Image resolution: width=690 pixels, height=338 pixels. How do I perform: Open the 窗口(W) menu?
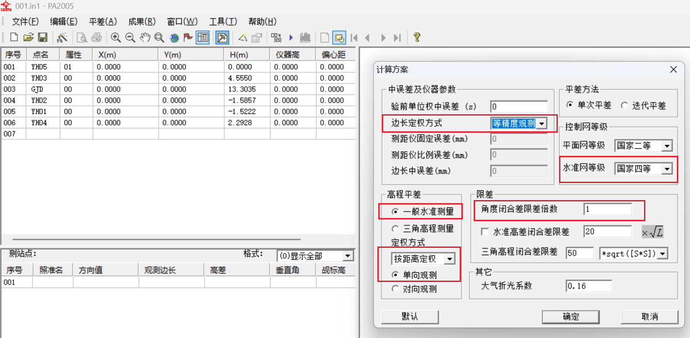[x=182, y=21]
